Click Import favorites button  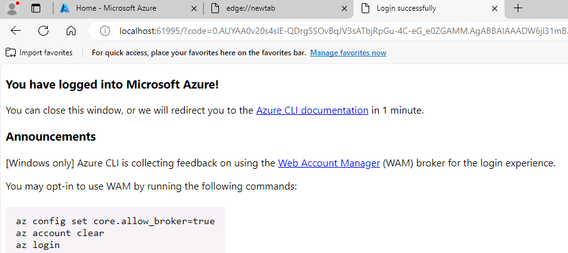pyautogui.click(x=39, y=53)
